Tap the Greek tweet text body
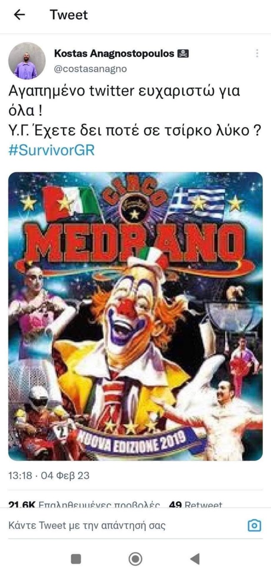The height and width of the screenshot is (575, 271). (135, 113)
